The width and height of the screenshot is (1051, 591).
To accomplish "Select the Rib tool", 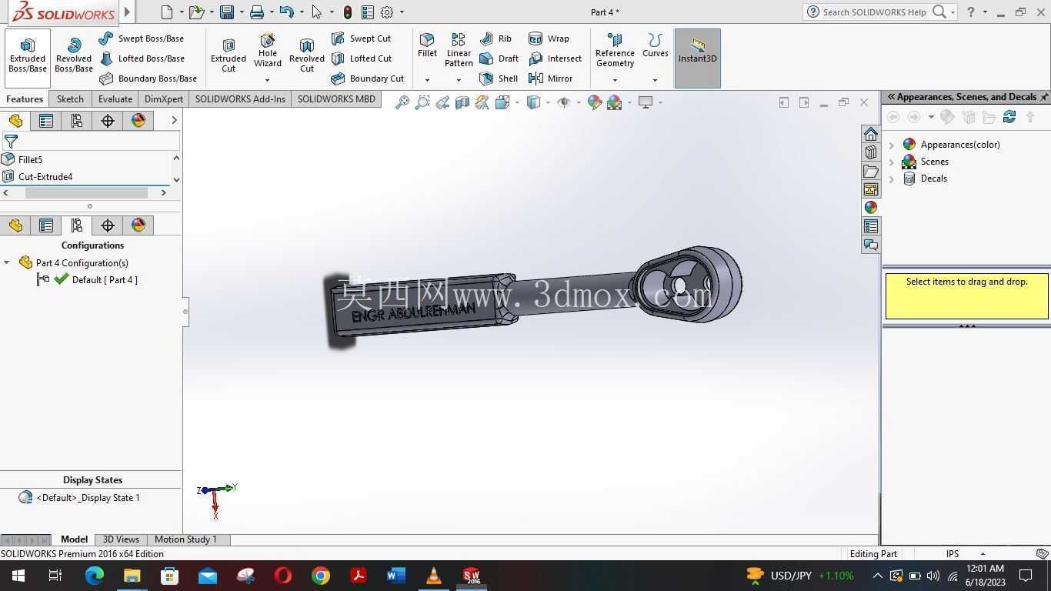I will click(x=495, y=38).
